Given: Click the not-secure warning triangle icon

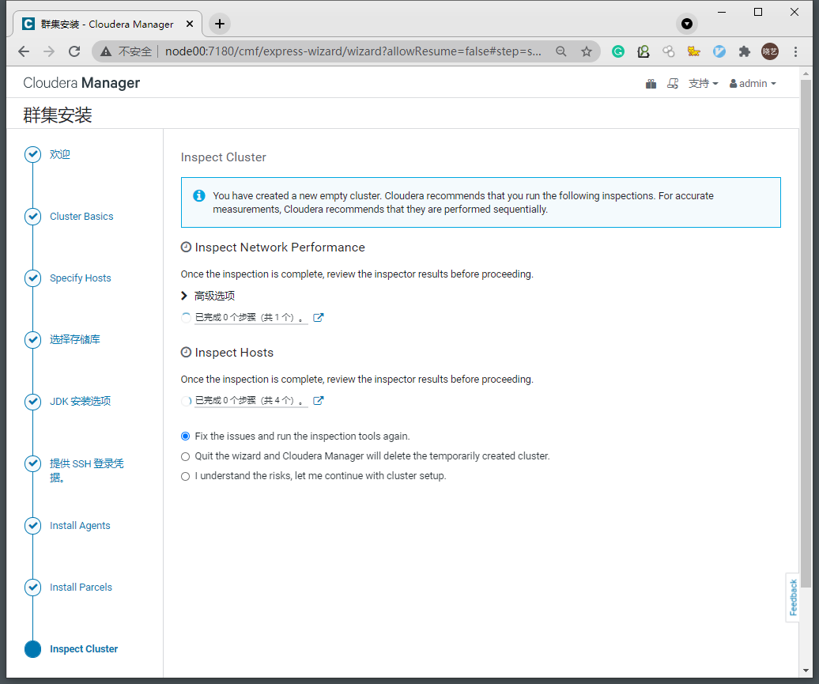Looking at the screenshot, I should pos(106,51).
